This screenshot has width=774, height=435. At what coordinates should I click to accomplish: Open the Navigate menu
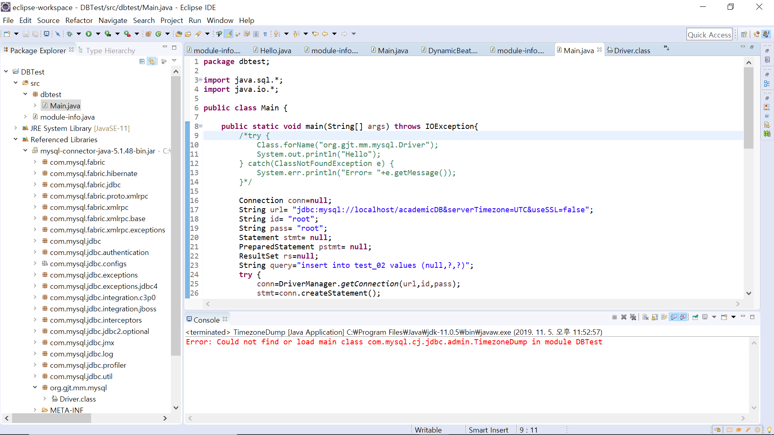coord(113,20)
